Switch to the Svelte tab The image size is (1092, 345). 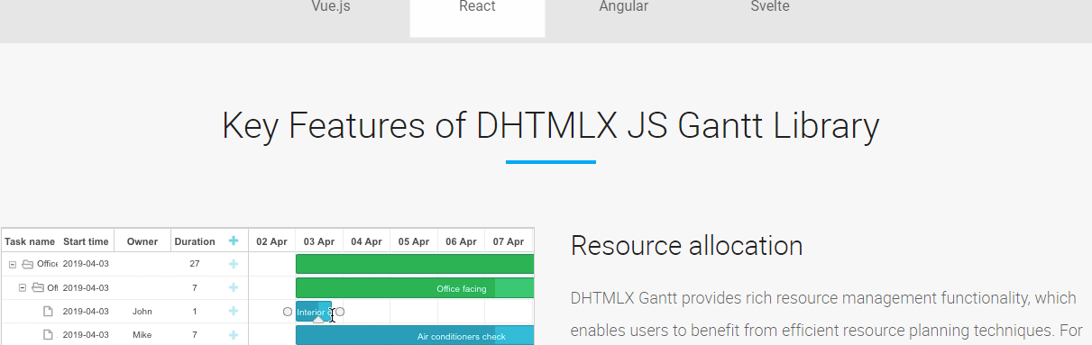click(769, 6)
